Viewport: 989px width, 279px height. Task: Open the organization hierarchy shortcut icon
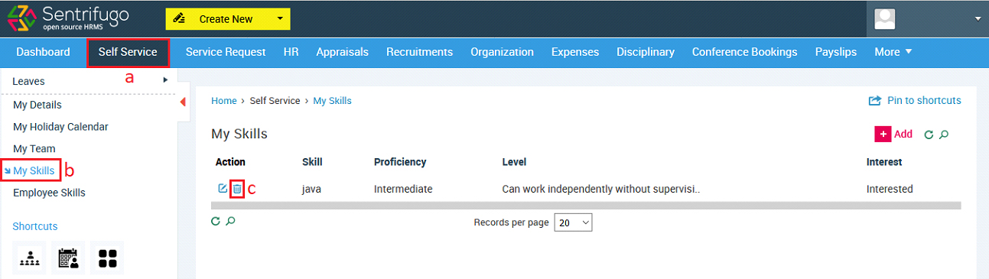[29, 258]
